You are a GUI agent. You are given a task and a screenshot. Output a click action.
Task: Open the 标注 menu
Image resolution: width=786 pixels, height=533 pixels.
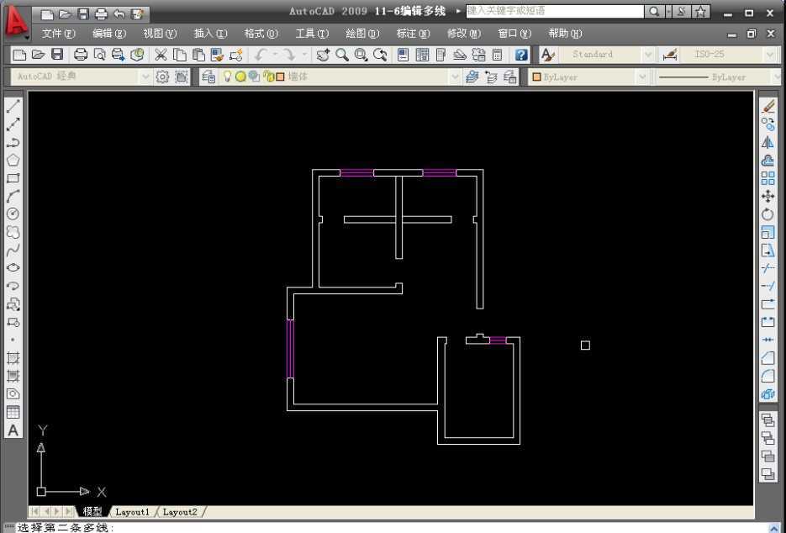click(413, 34)
